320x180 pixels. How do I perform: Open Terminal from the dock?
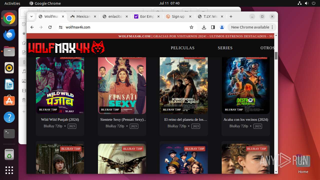click(9, 134)
